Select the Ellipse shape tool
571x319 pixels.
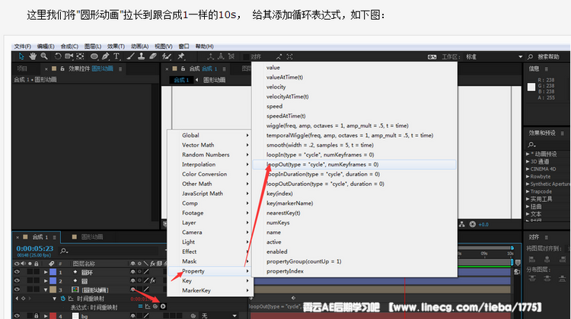click(94, 56)
